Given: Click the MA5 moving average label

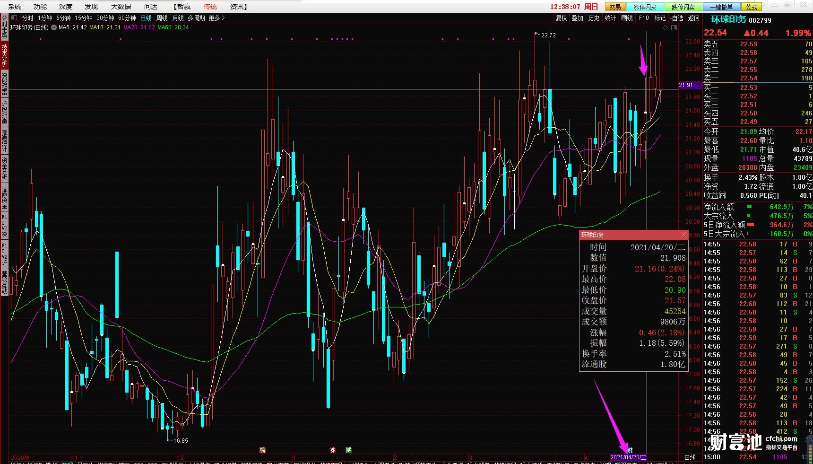Looking at the screenshot, I should click(x=73, y=27).
